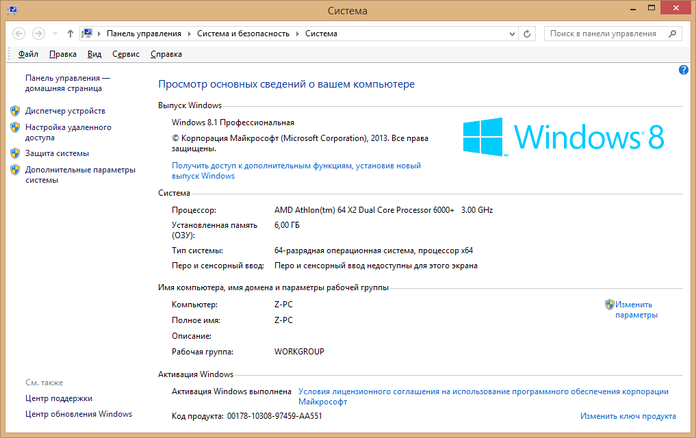Open Дополнительные параметры системы
The height and width of the screenshot is (438, 696).
(x=80, y=175)
